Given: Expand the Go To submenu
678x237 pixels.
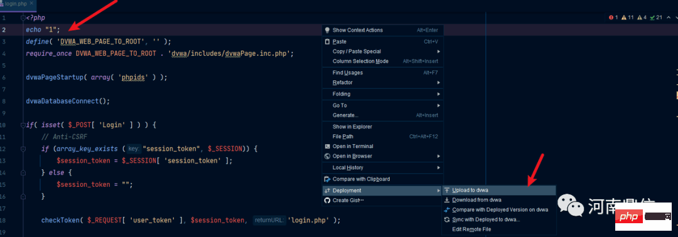Looking at the screenshot, I should point(438,105).
